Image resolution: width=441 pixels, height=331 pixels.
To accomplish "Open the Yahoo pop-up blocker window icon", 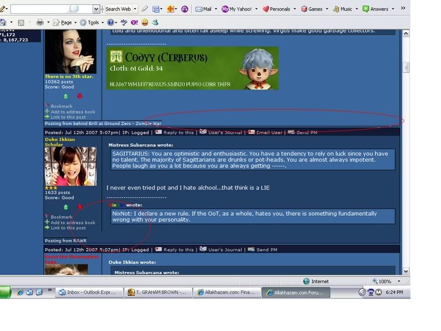I will 156,9.
